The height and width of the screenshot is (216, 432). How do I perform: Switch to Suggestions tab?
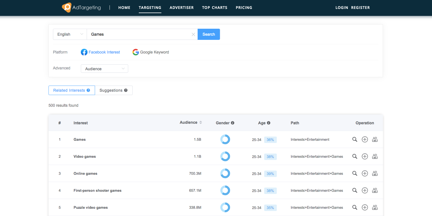114,90
